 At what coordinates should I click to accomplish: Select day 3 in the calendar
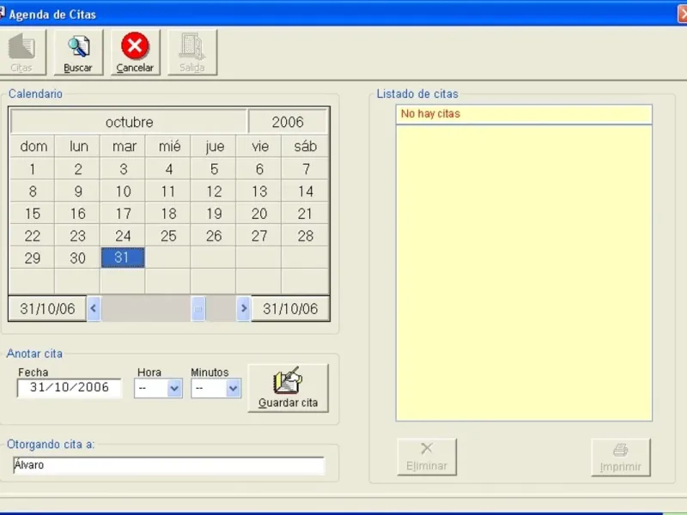coord(123,168)
